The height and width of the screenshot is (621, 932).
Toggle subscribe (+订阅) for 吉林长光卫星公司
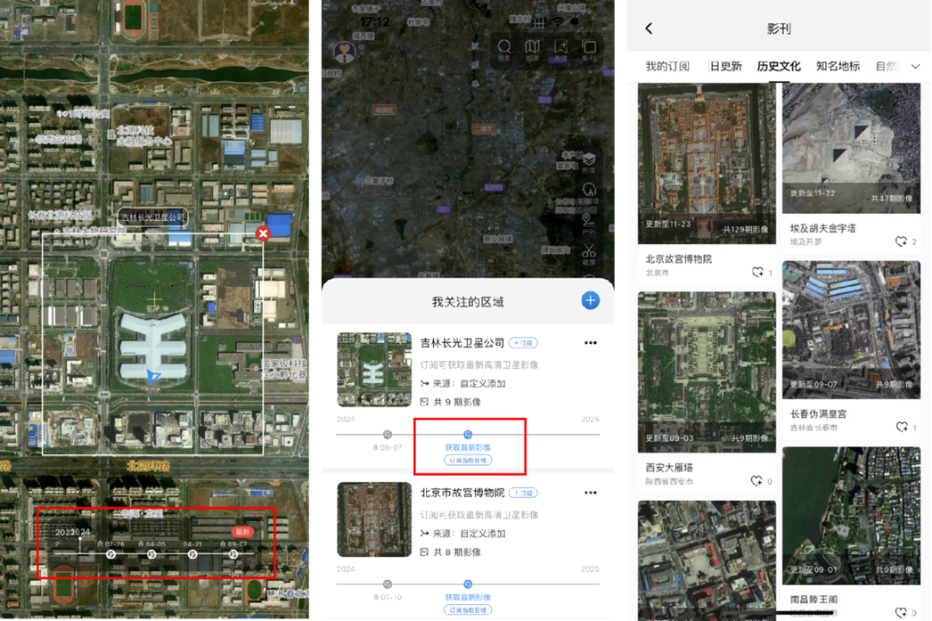point(523,343)
